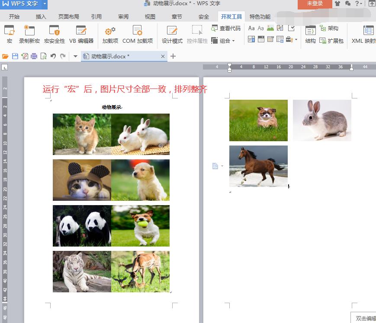Select the horse picture thumbnail
This screenshot has width=376, height=323.
(x=258, y=166)
